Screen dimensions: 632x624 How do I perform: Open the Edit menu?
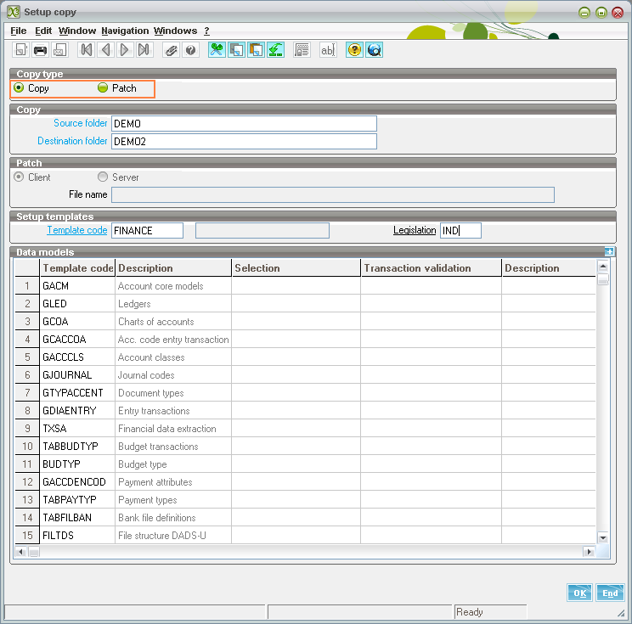pyautogui.click(x=43, y=31)
